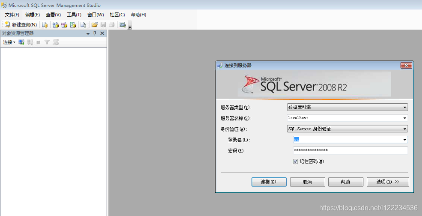Open the 社区(C) menu
Viewport: 422px width, 216px height.
(117, 15)
